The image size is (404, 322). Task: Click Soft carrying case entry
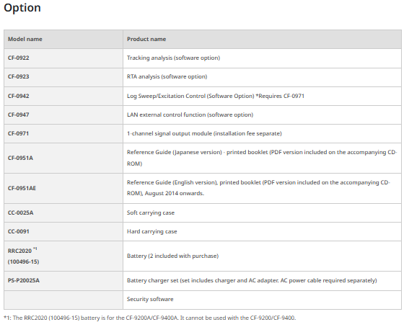coord(151,213)
